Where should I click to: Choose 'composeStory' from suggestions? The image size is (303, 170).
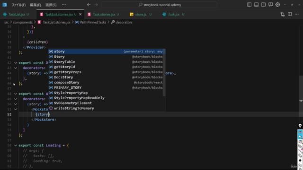pyautogui.click(x=106, y=83)
